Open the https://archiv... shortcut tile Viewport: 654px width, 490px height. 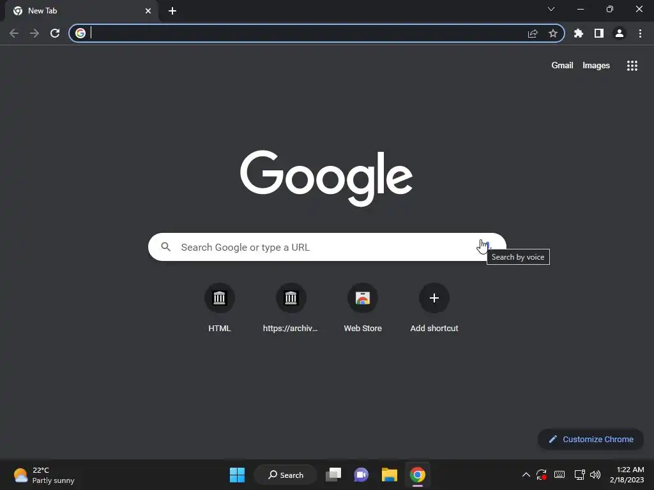click(291, 308)
